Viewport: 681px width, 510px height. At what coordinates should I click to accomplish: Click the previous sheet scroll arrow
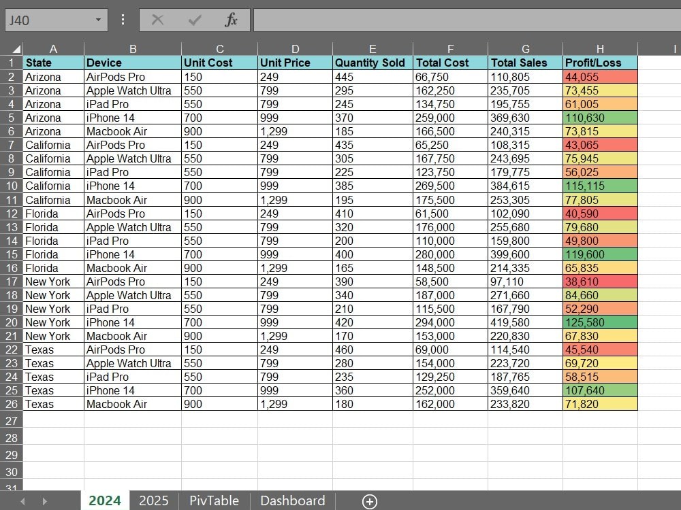[22, 501]
